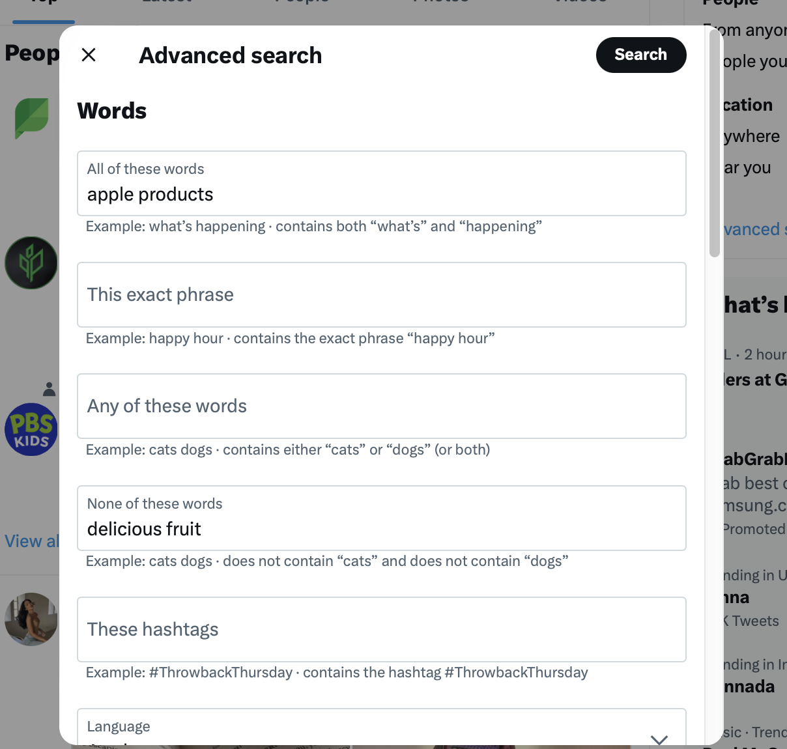Click the small person icon above PBS Kids
Screen dimensions: 787x749
coord(49,389)
